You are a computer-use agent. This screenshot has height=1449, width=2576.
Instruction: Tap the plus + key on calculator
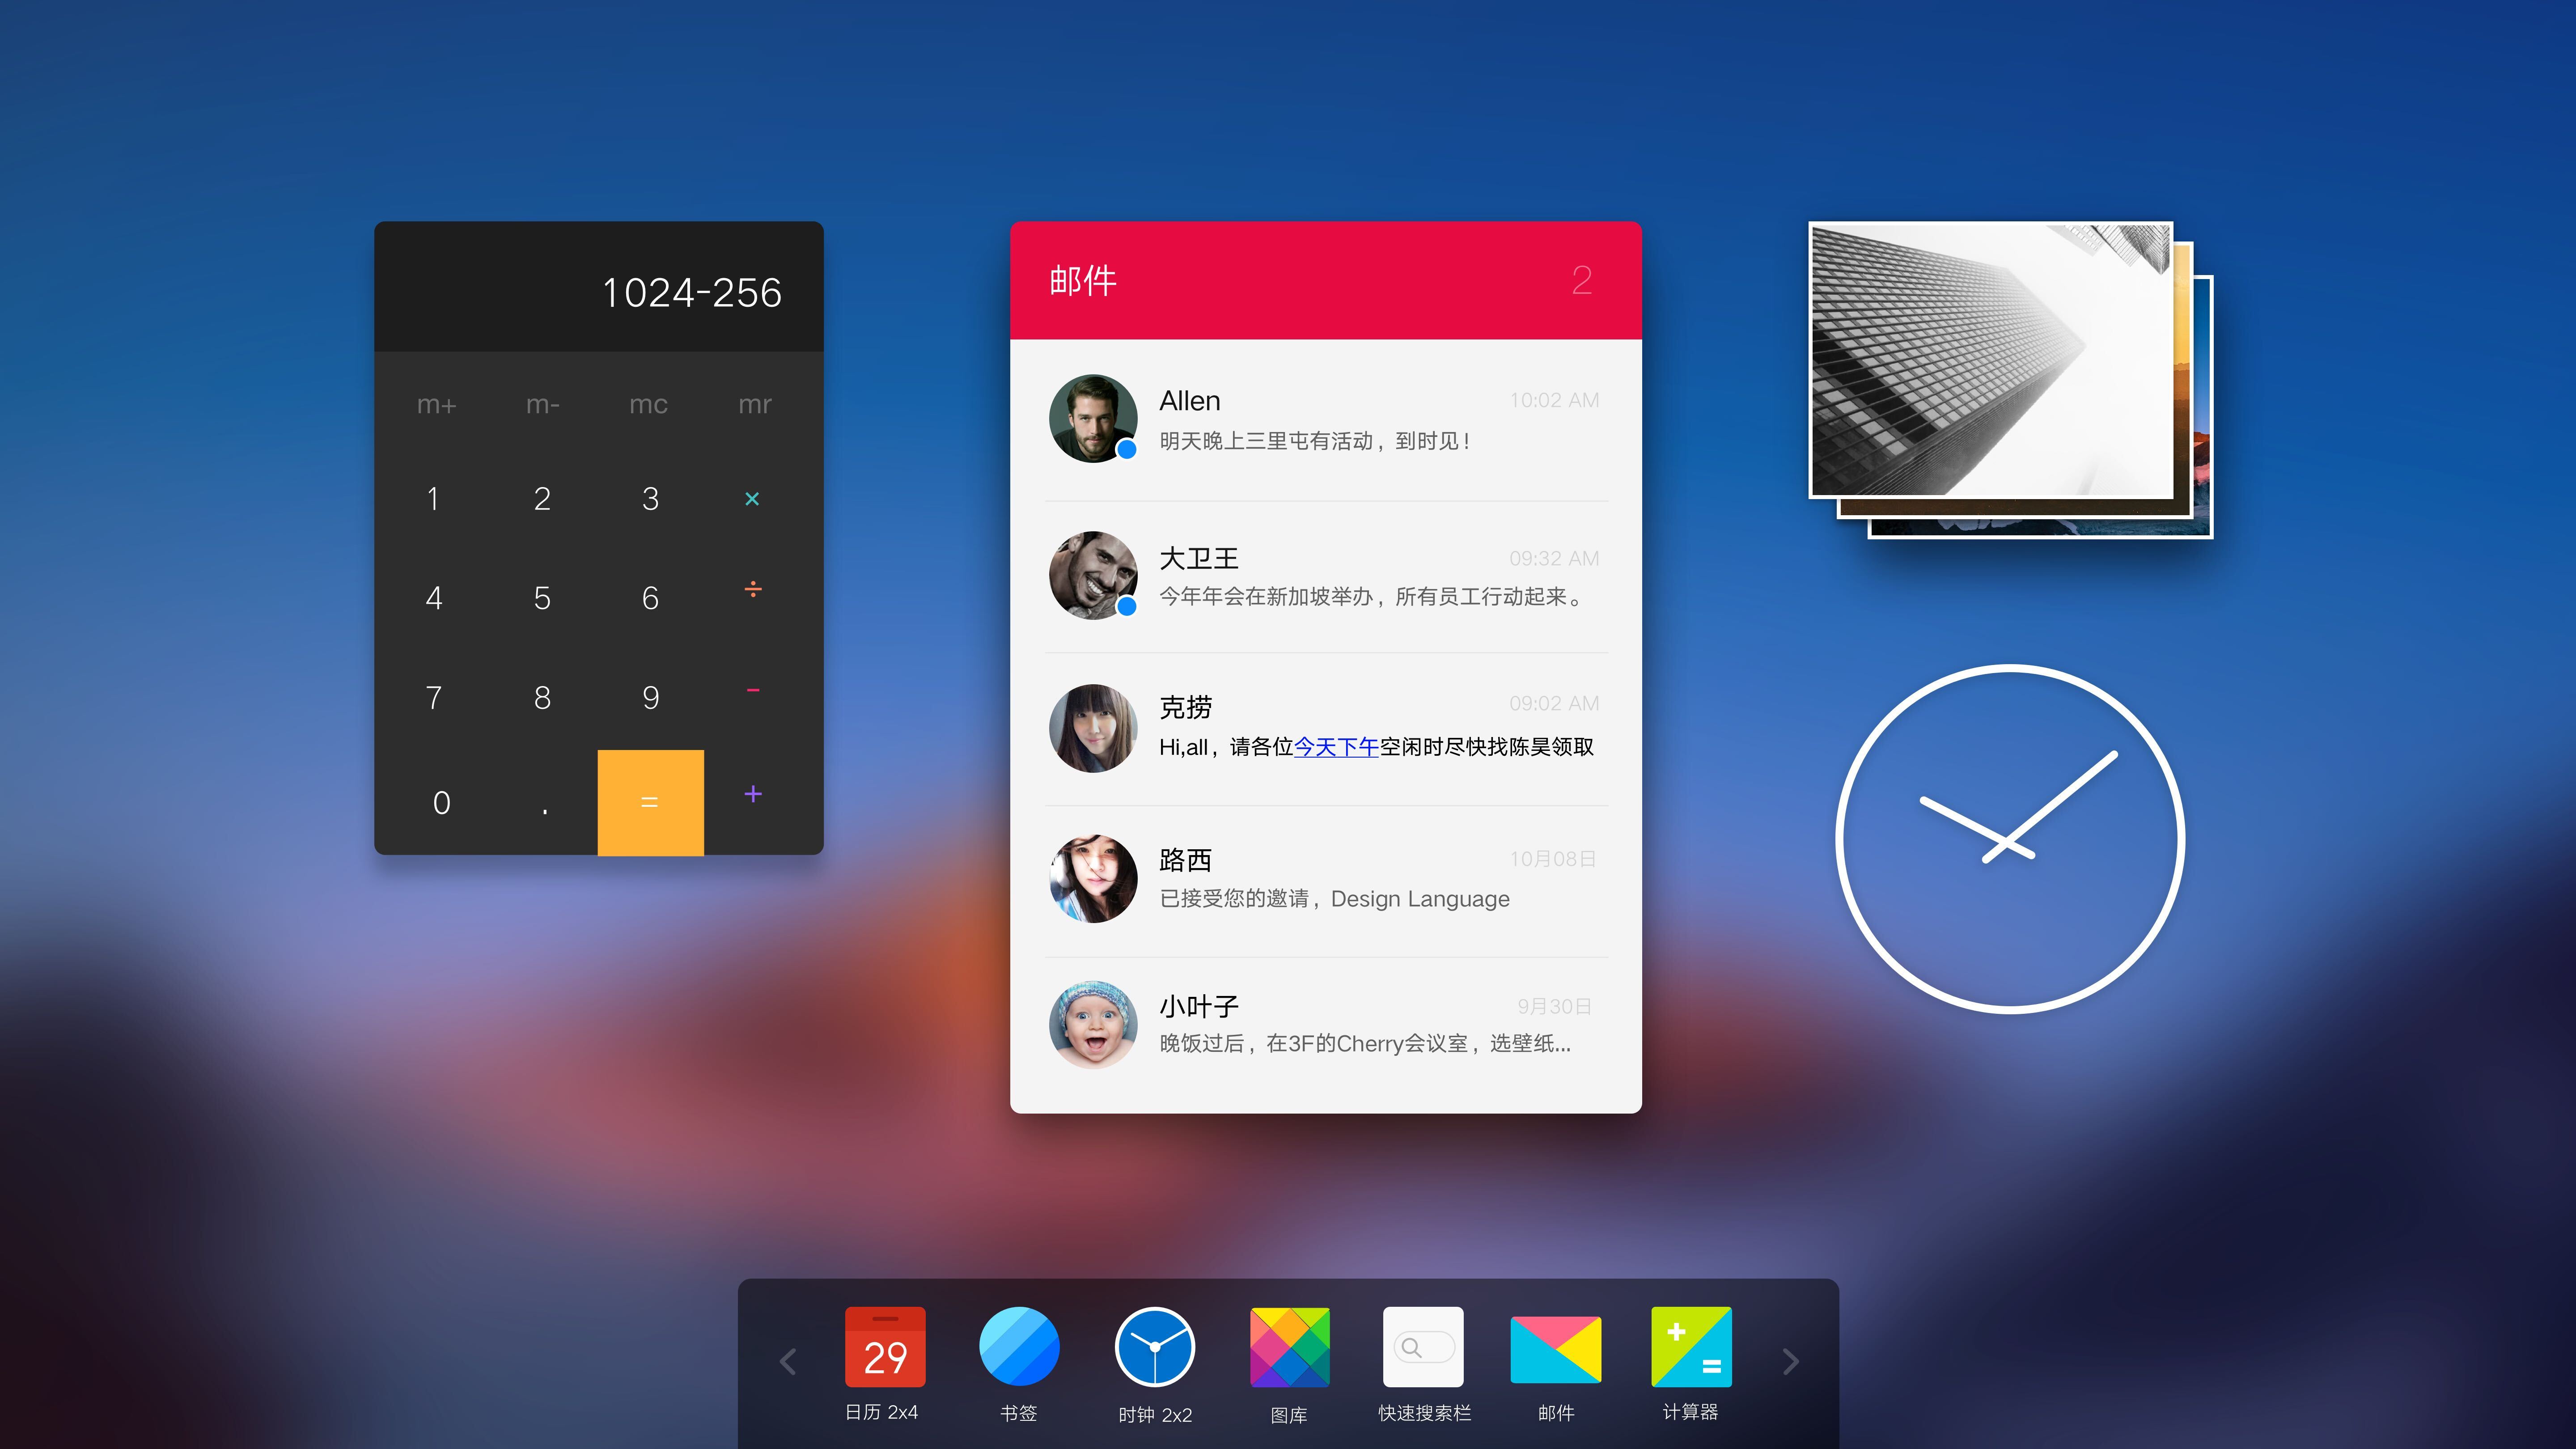[753, 794]
